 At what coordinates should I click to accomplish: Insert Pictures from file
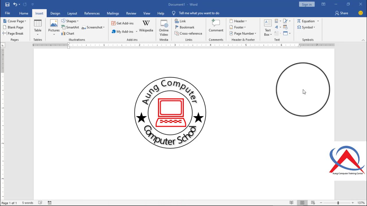point(54,27)
